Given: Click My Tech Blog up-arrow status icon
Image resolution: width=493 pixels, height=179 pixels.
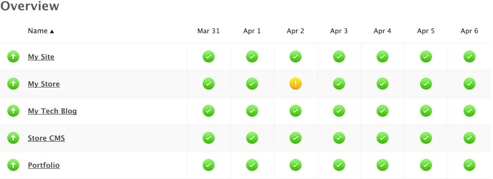Looking at the screenshot, I should (x=13, y=111).
